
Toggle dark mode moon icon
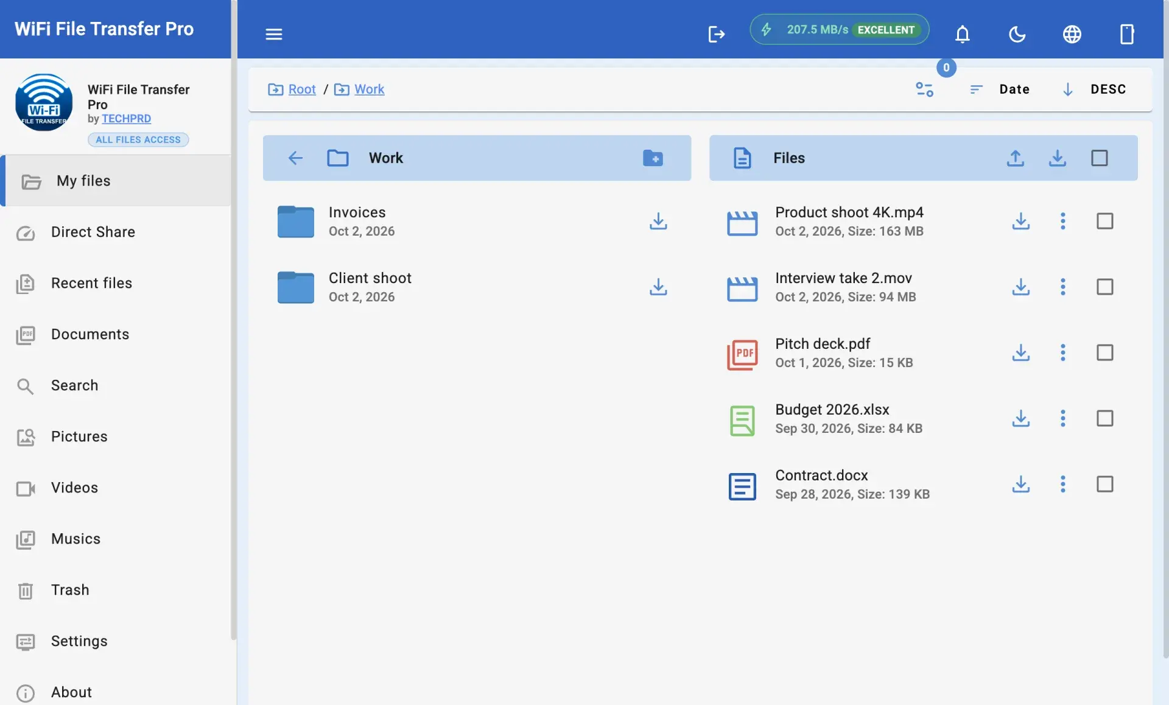(x=1017, y=34)
